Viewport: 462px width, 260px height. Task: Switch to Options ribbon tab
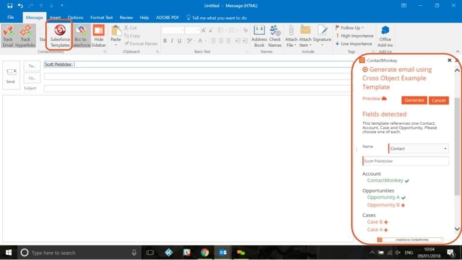(75, 18)
